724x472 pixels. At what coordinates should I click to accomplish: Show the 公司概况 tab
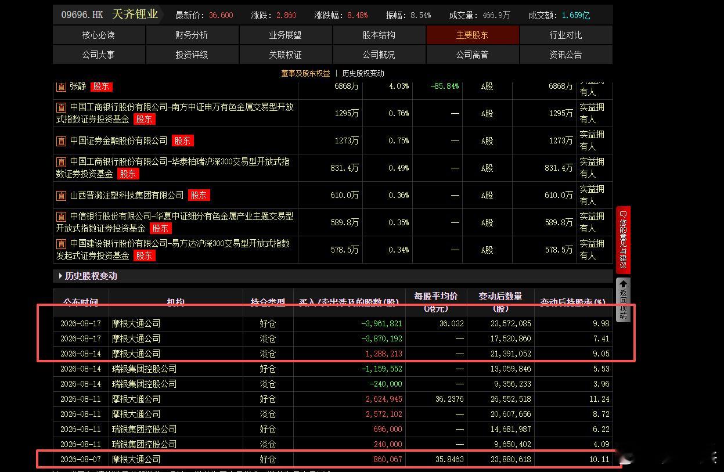click(x=379, y=55)
